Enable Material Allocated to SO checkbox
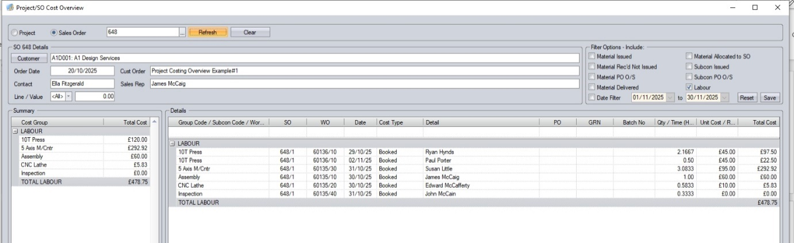The image size is (794, 243). [x=689, y=56]
